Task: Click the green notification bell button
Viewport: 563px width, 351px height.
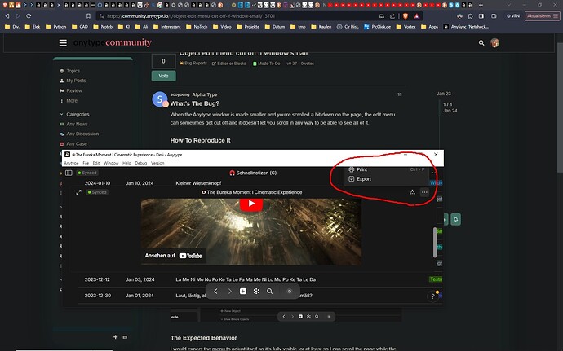Action: pyautogui.click(x=455, y=219)
